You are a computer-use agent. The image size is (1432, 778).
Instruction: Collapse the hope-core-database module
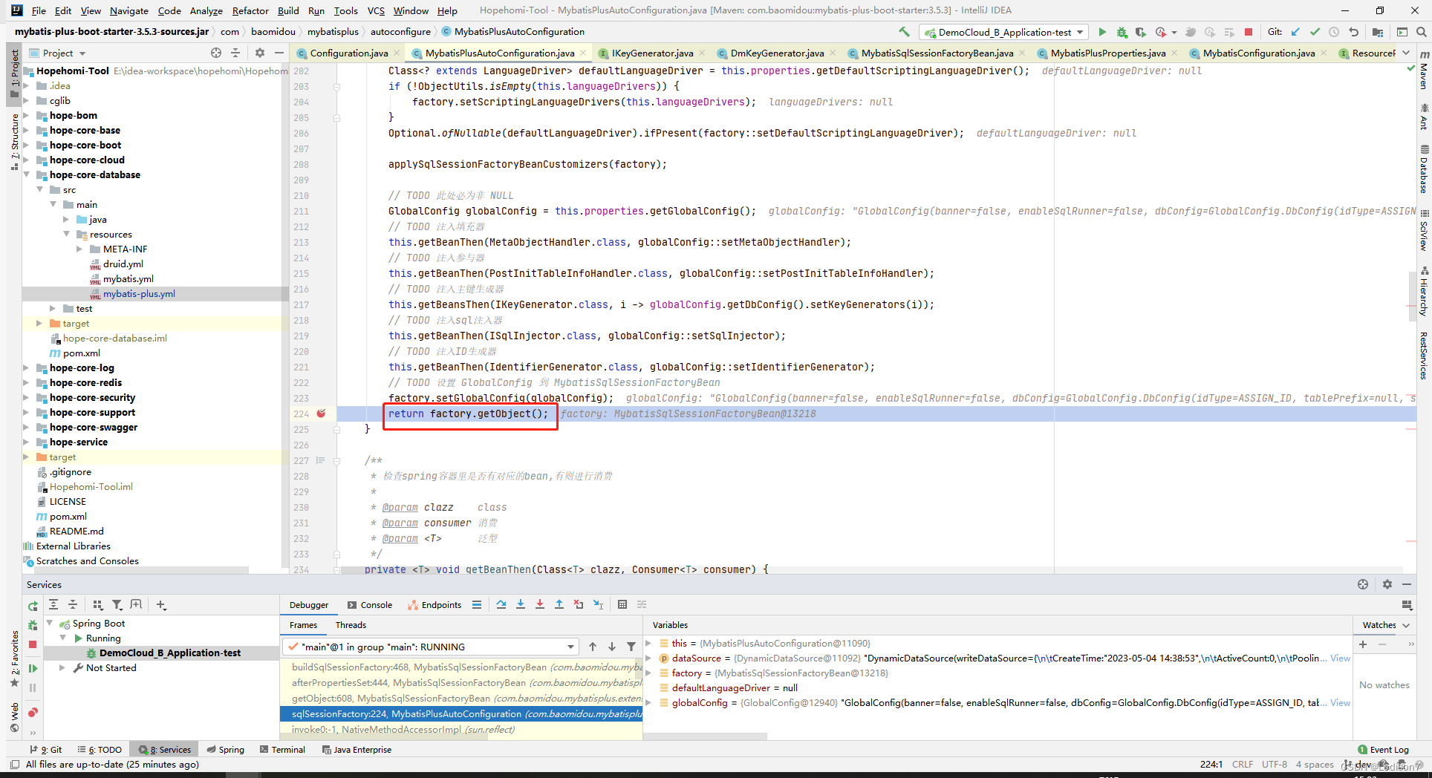click(x=27, y=174)
